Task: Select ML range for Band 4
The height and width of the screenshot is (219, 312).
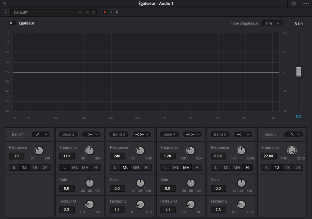Action: [x=176, y=167]
